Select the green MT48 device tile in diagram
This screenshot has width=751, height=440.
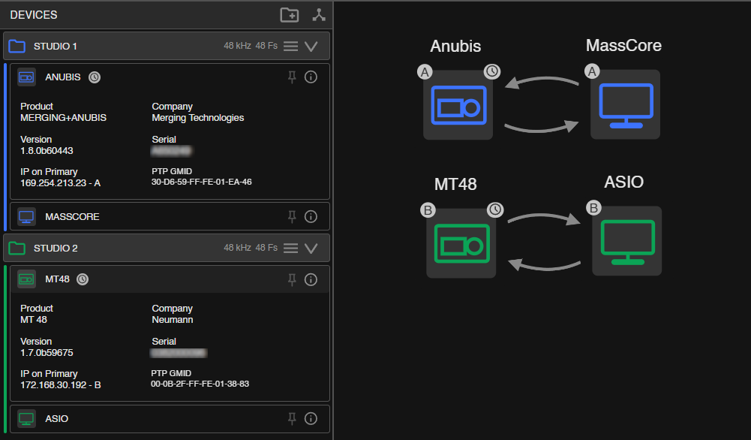coord(461,243)
